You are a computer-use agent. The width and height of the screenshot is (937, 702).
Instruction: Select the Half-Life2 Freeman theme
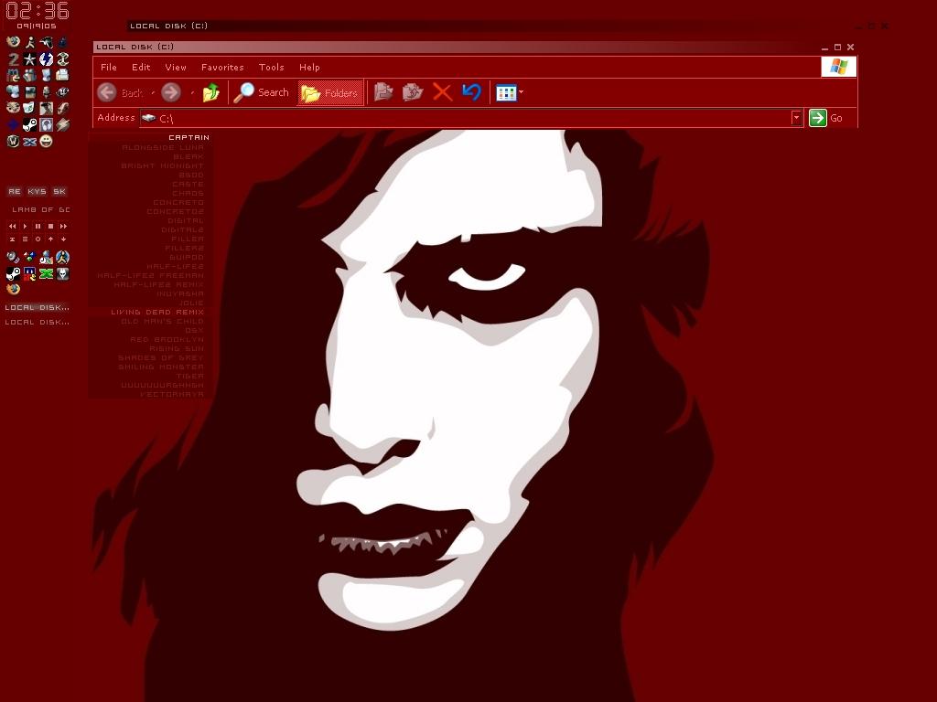pos(150,276)
